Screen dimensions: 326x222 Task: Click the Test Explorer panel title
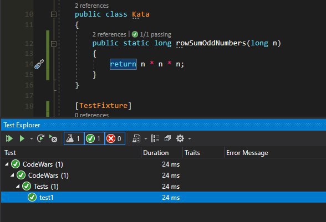[x=22, y=125]
